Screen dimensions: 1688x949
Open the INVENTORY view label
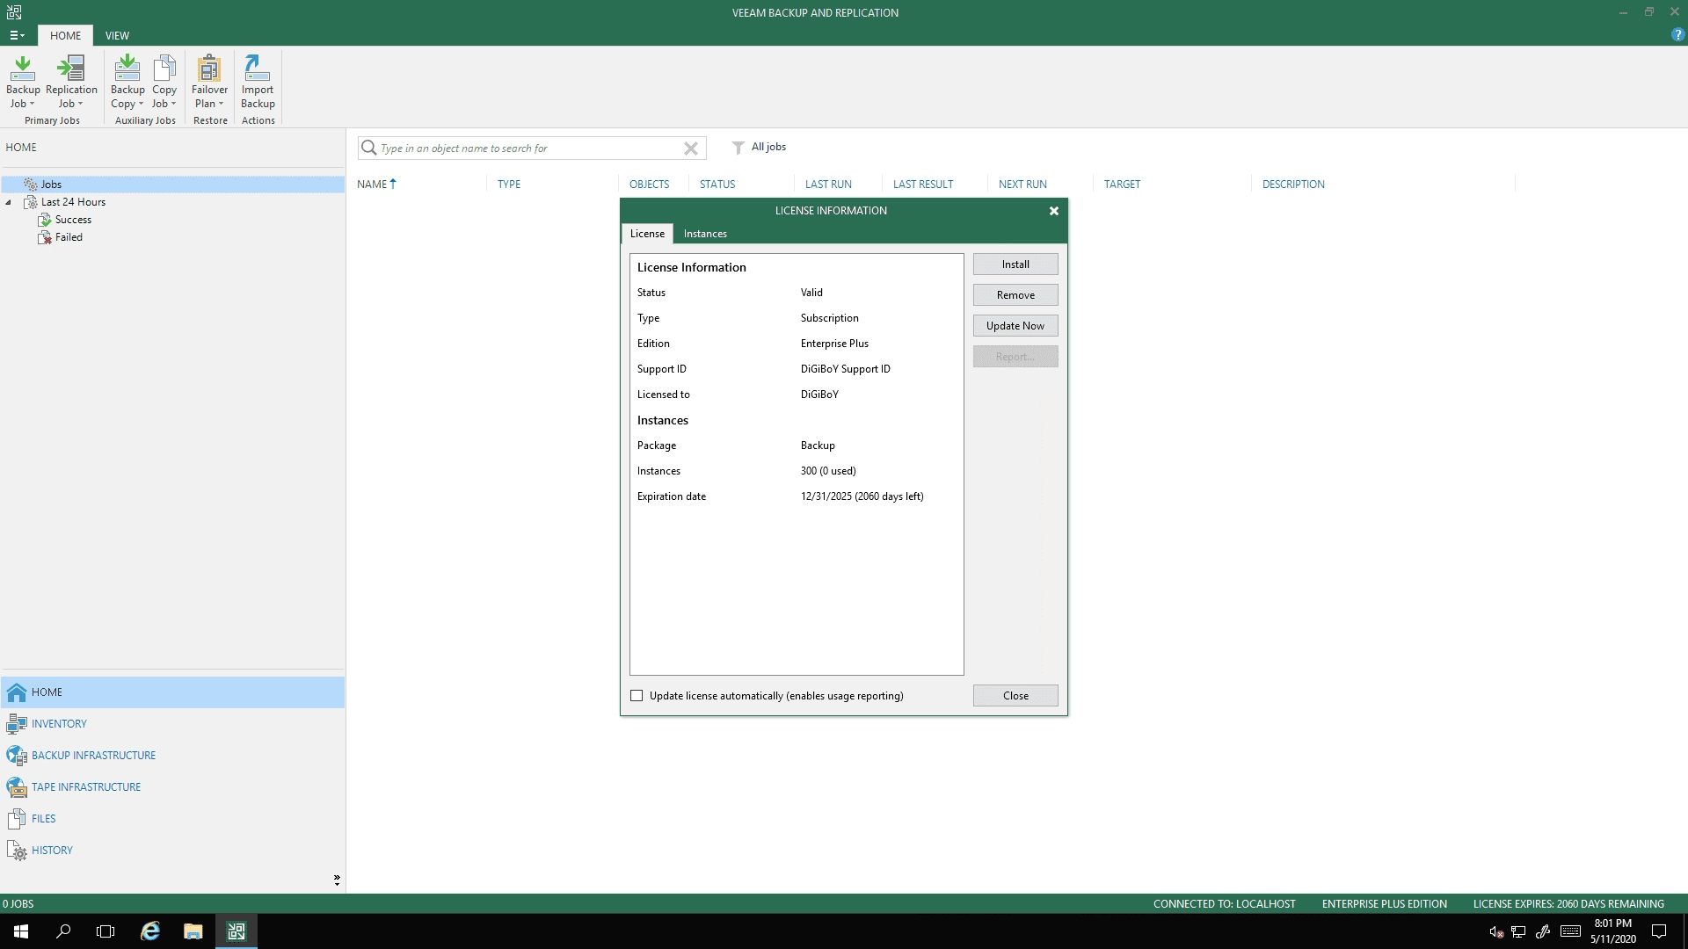point(59,724)
